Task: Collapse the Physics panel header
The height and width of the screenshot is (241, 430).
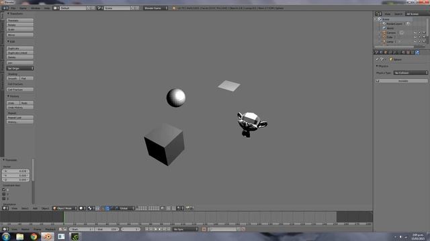Action: pos(382,66)
